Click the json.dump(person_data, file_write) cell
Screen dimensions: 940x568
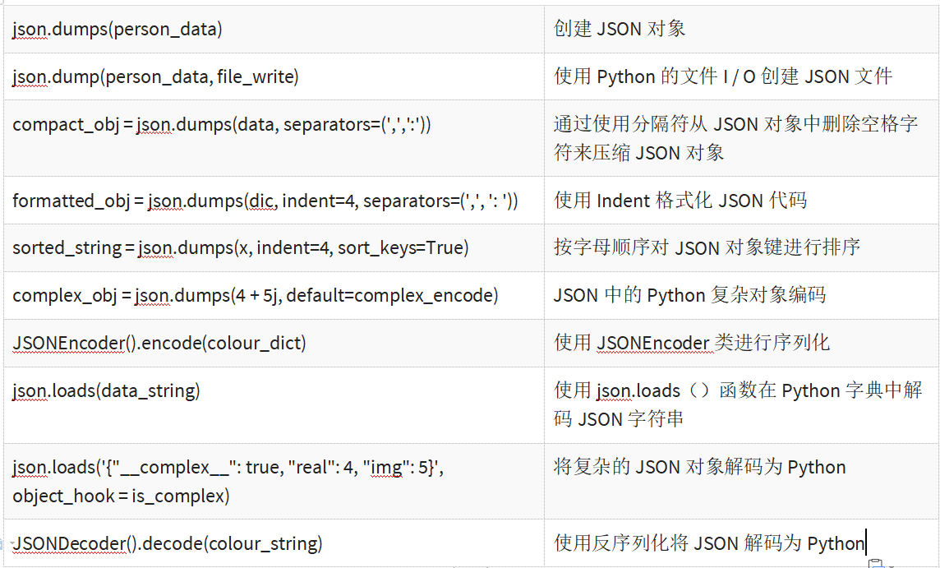coord(155,77)
